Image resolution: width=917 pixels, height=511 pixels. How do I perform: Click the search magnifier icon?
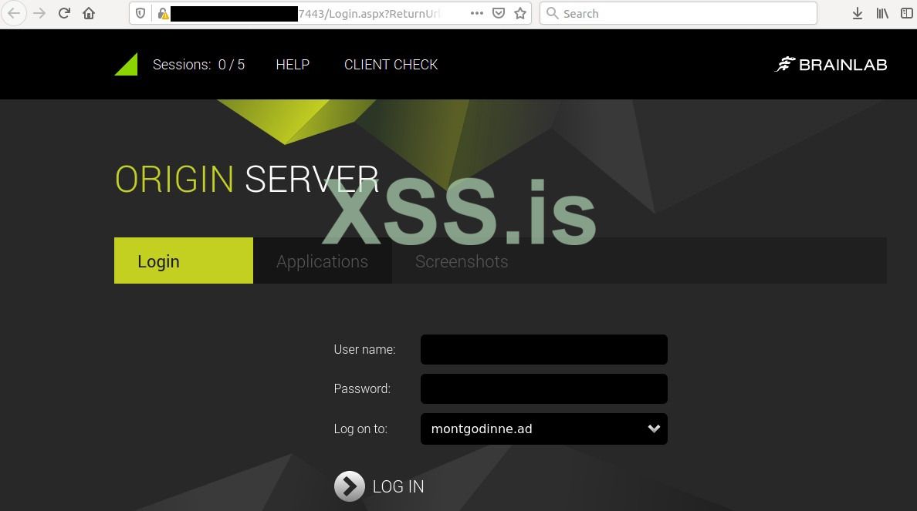click(552, 13)
